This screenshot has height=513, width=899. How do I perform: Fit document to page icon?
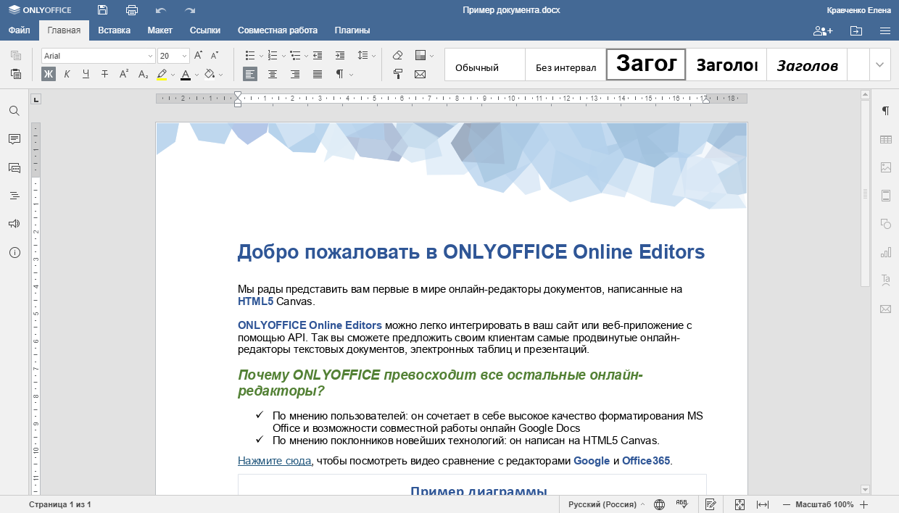click(739, 504)
